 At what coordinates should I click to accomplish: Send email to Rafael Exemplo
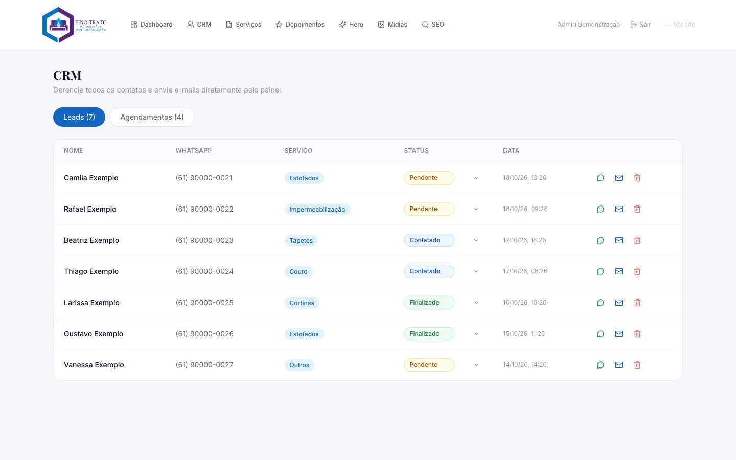click(x=619, y=209)
